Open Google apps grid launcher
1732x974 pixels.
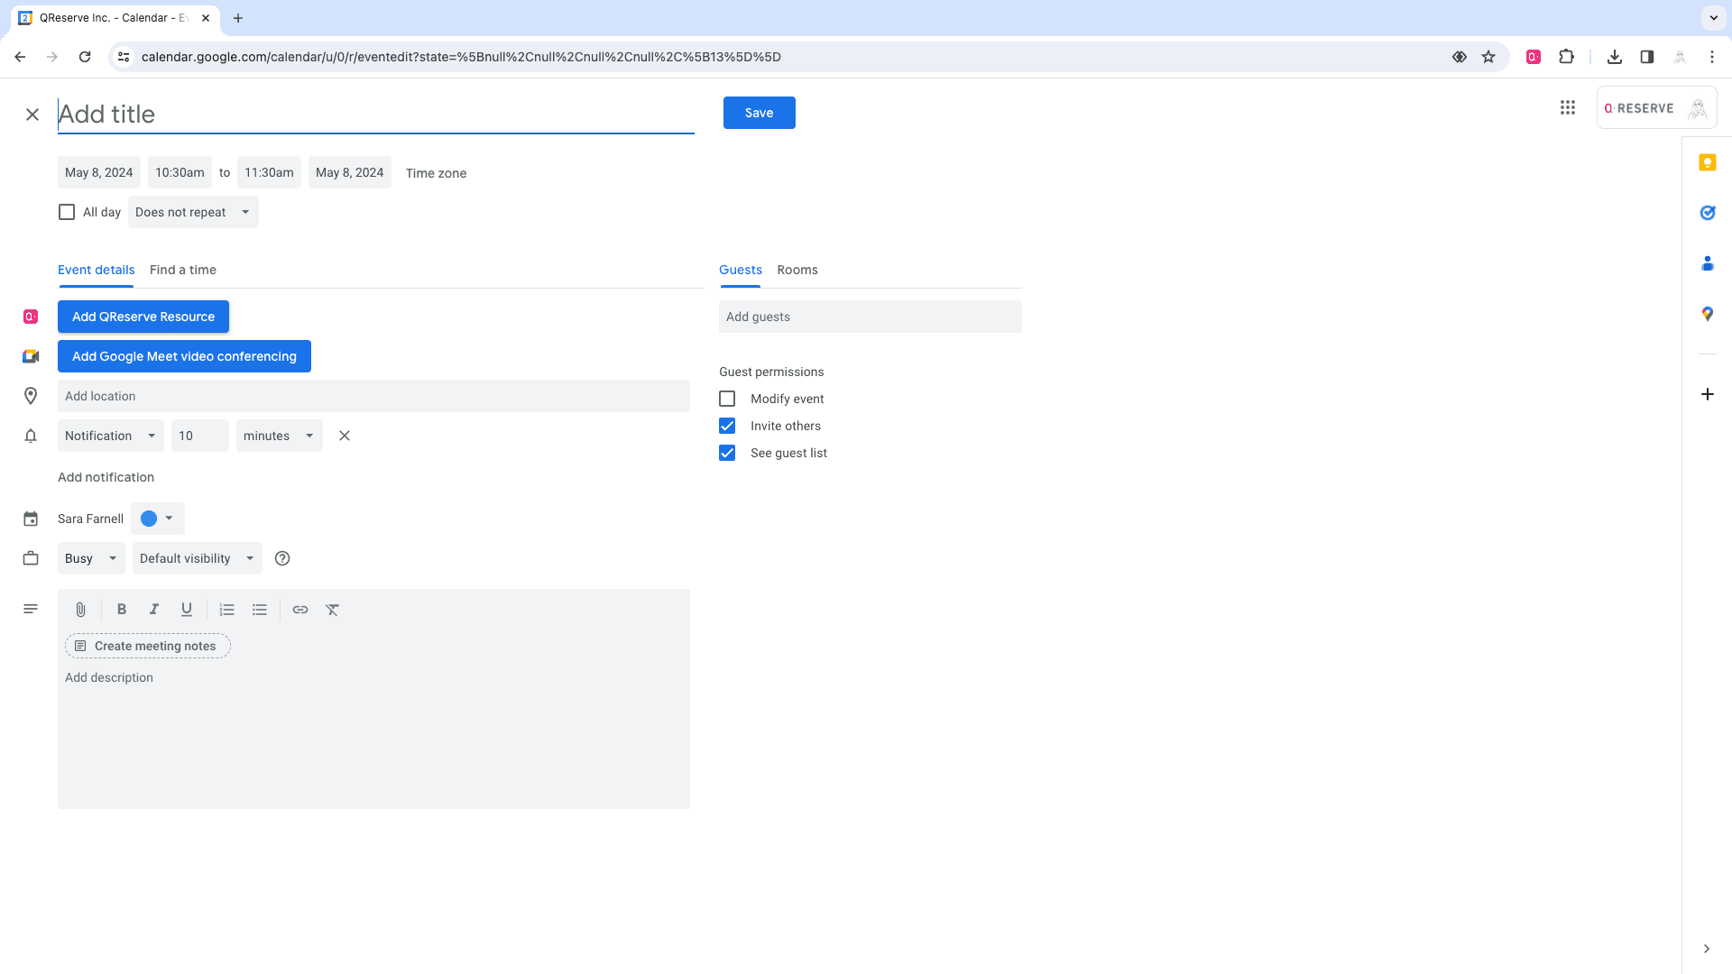(1568, 108)
